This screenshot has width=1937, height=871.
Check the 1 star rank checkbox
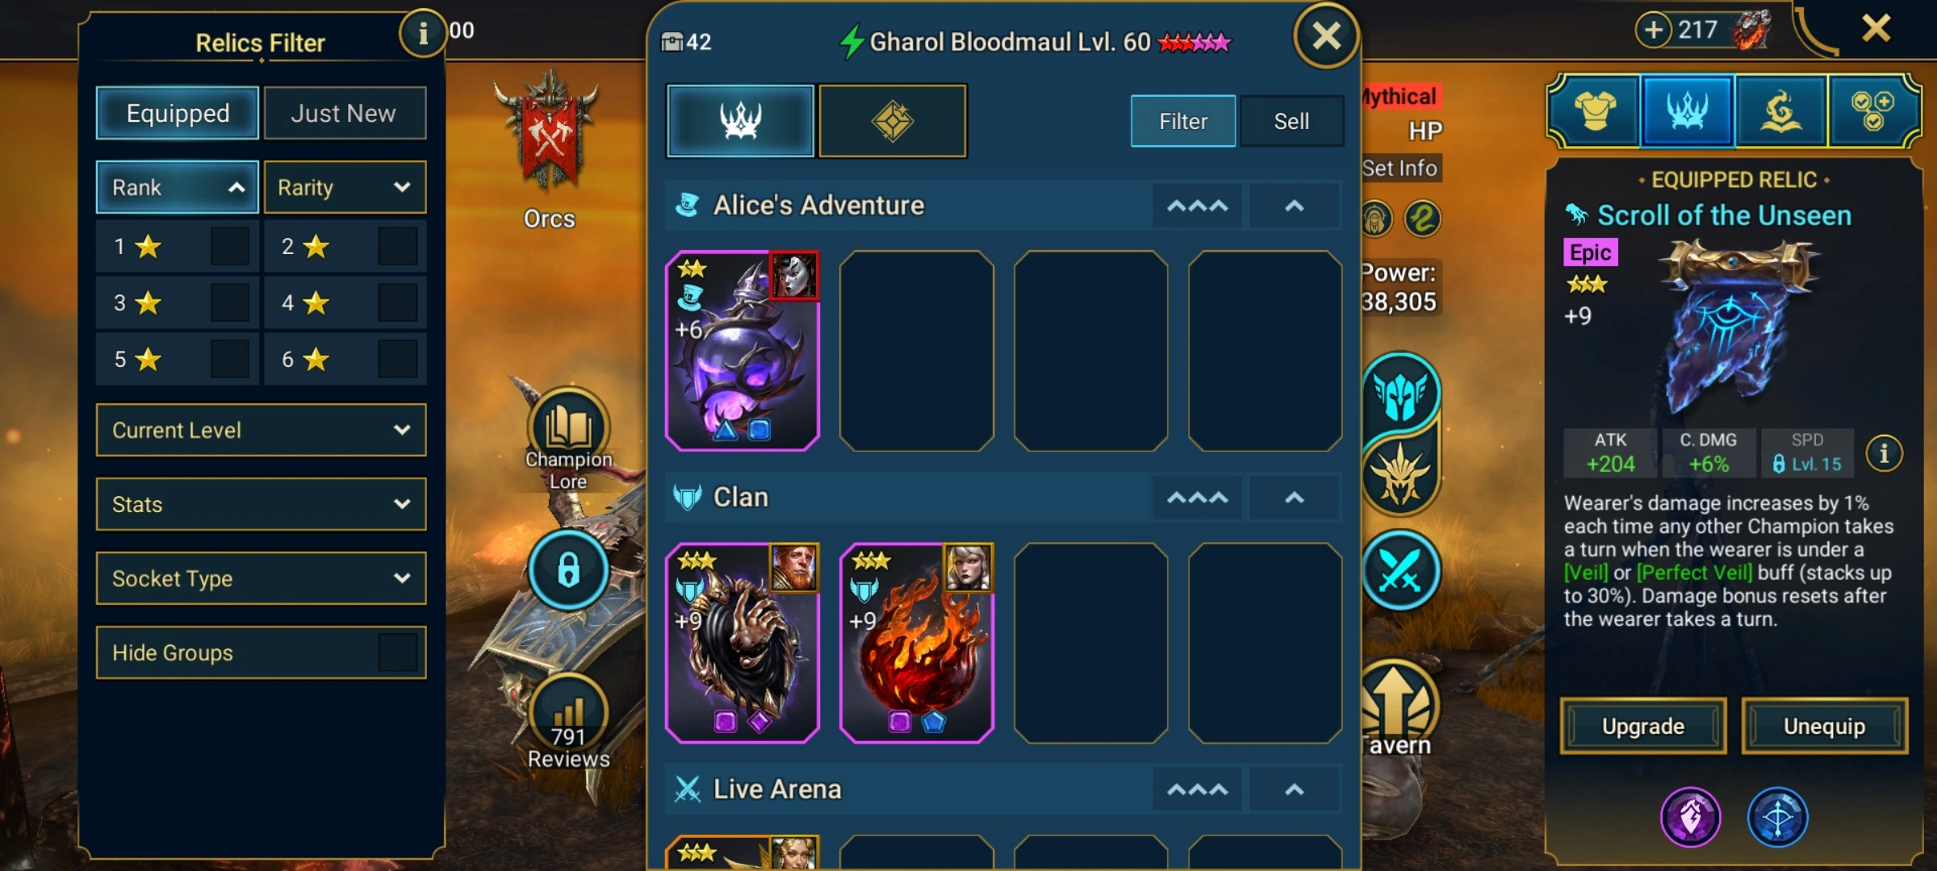point(229,246)
